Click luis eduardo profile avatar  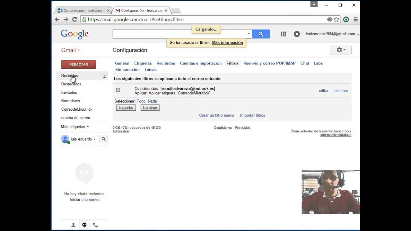tap(65, 139)
